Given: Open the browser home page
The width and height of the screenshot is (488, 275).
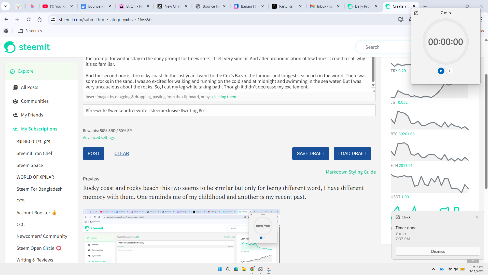Looking at the screenshot, I should point(39,19).
